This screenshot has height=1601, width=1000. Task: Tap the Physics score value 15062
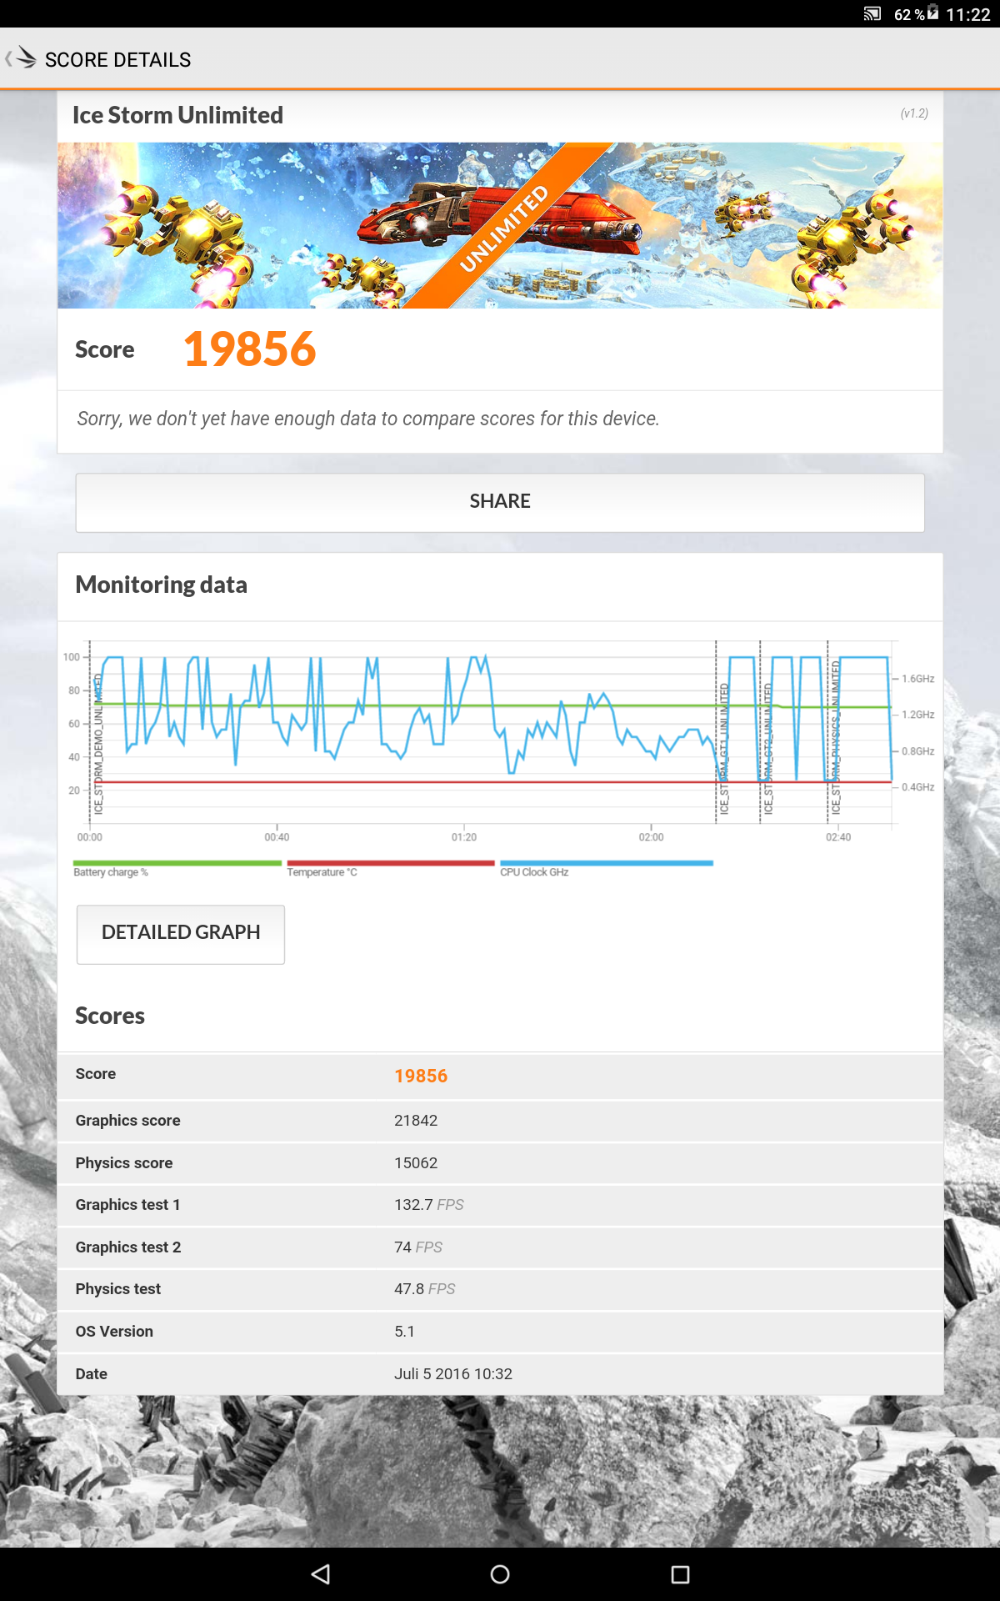click(x=416, y=1163)
